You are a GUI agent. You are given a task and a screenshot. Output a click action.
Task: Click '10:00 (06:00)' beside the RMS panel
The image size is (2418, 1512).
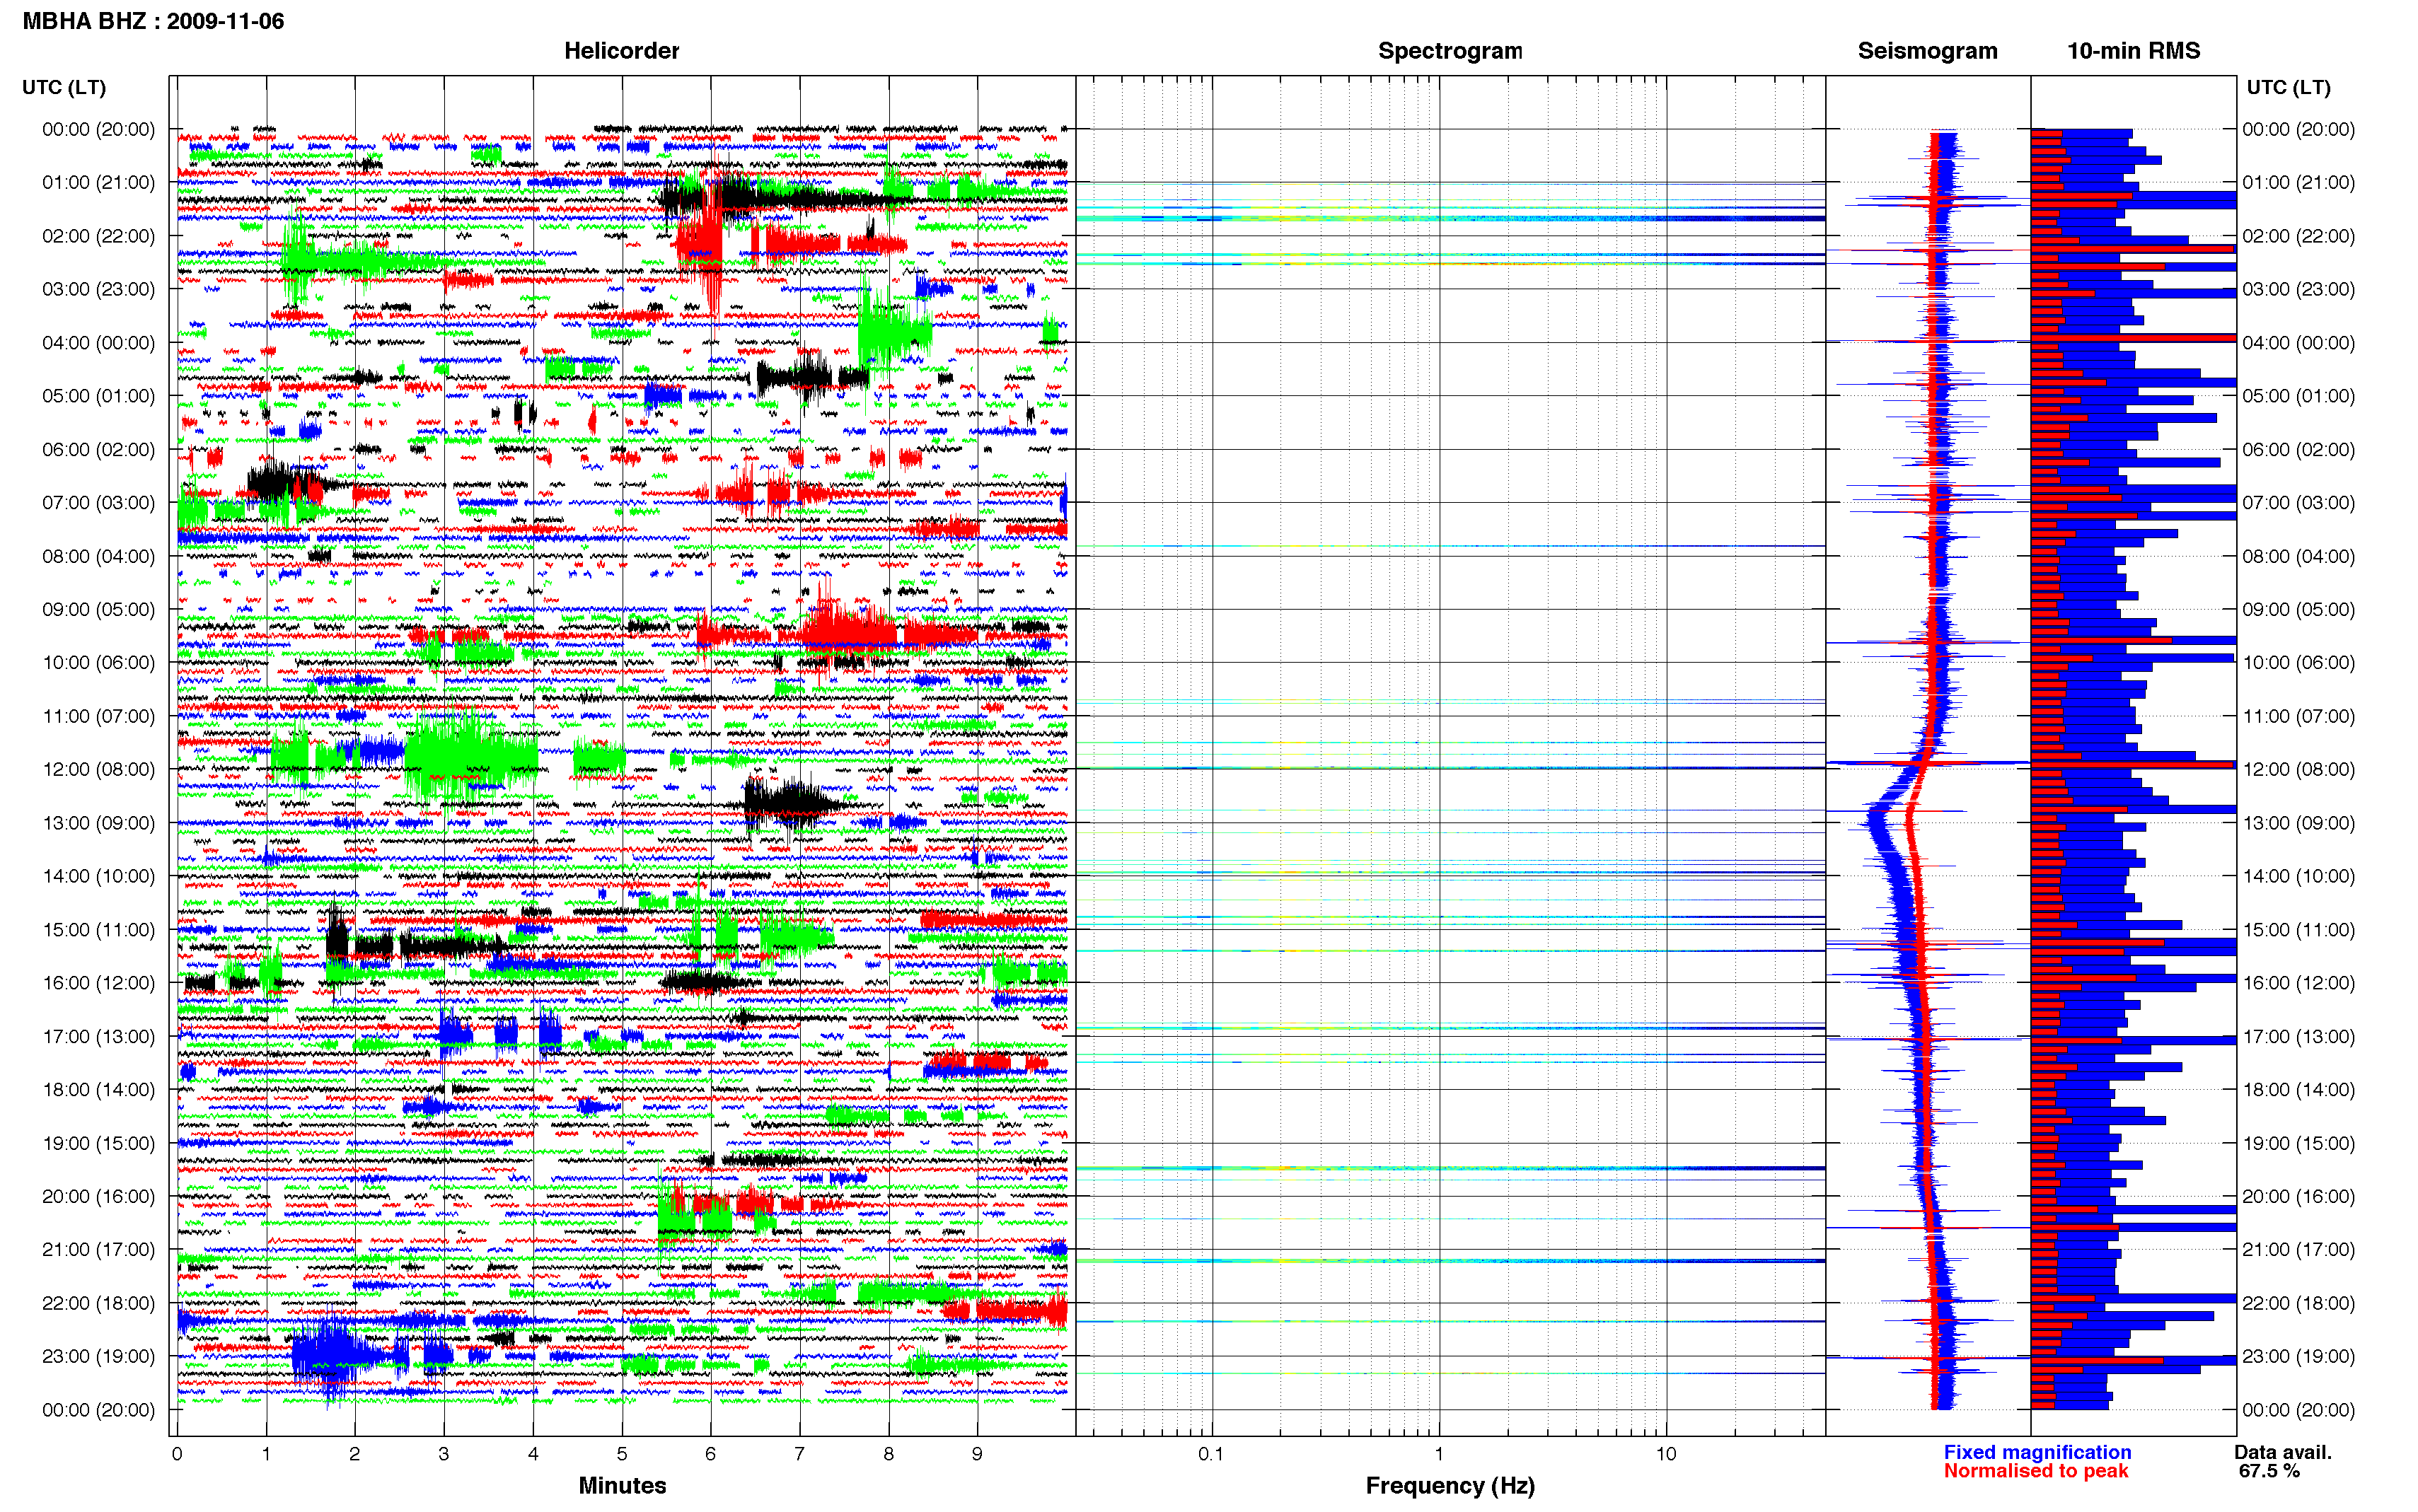[2298, 662]
